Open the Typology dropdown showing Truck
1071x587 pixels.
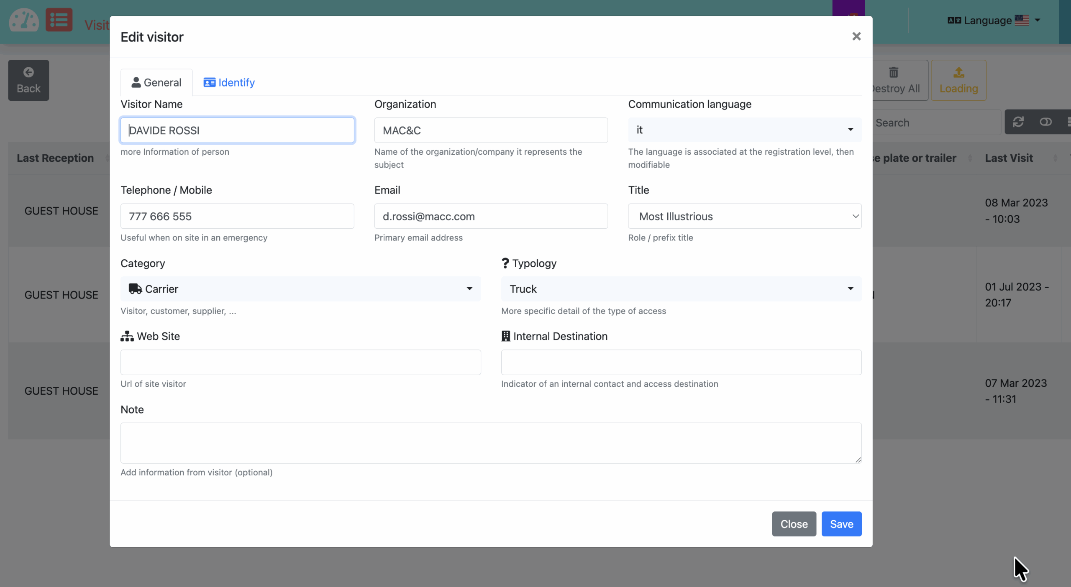pos(681,289)
